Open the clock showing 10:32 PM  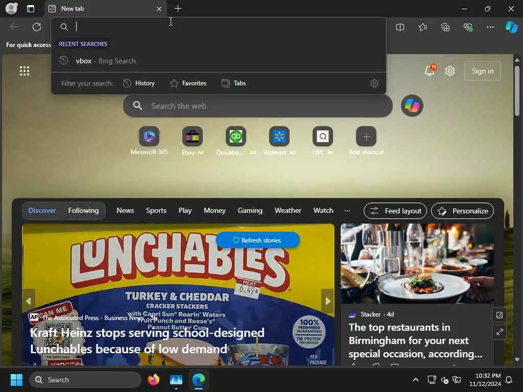pyautogui.click(x=485, y=380)
